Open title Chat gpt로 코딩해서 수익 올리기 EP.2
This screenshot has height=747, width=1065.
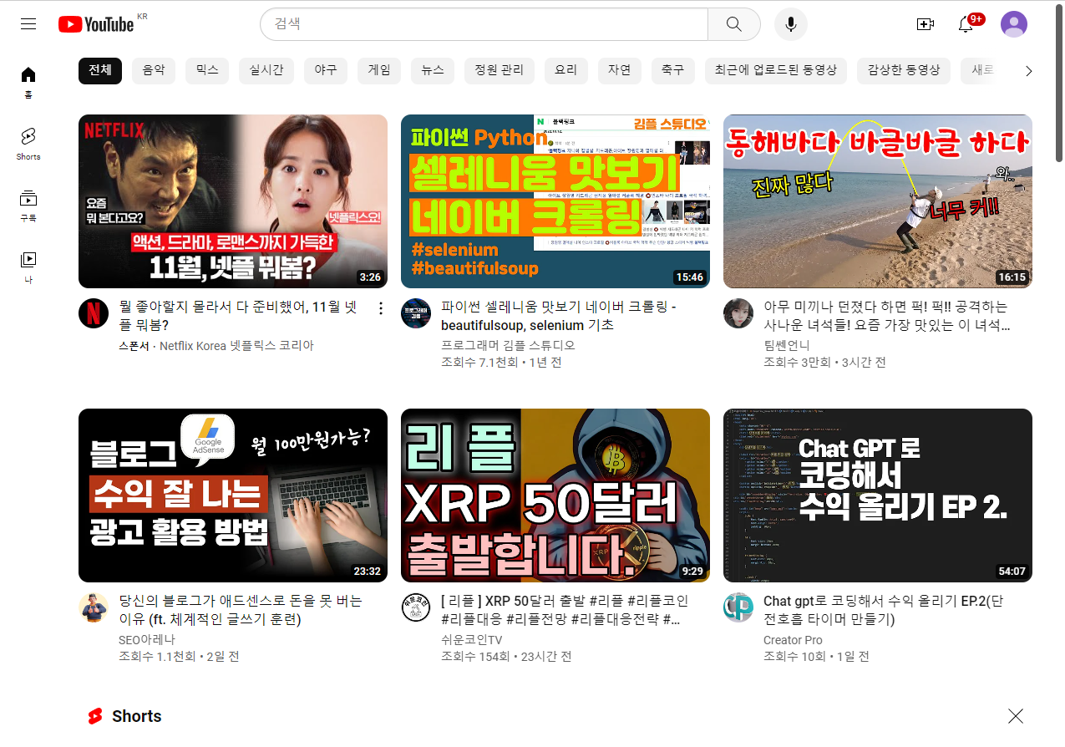884,610
